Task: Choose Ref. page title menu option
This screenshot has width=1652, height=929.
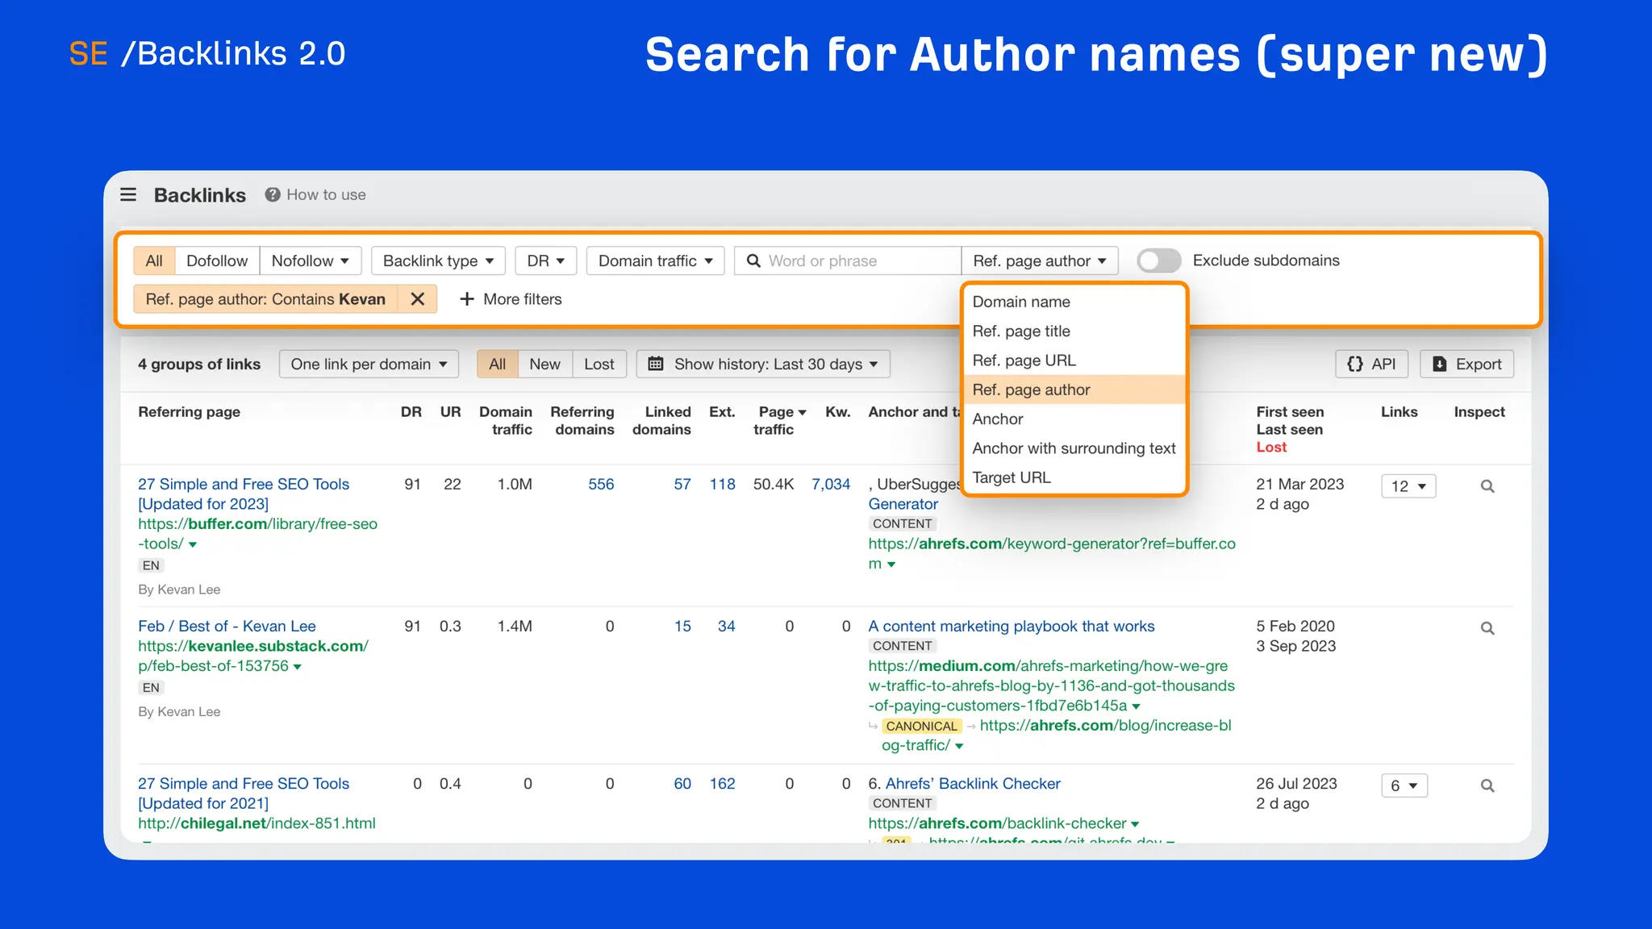Action: click(1074, 331)
